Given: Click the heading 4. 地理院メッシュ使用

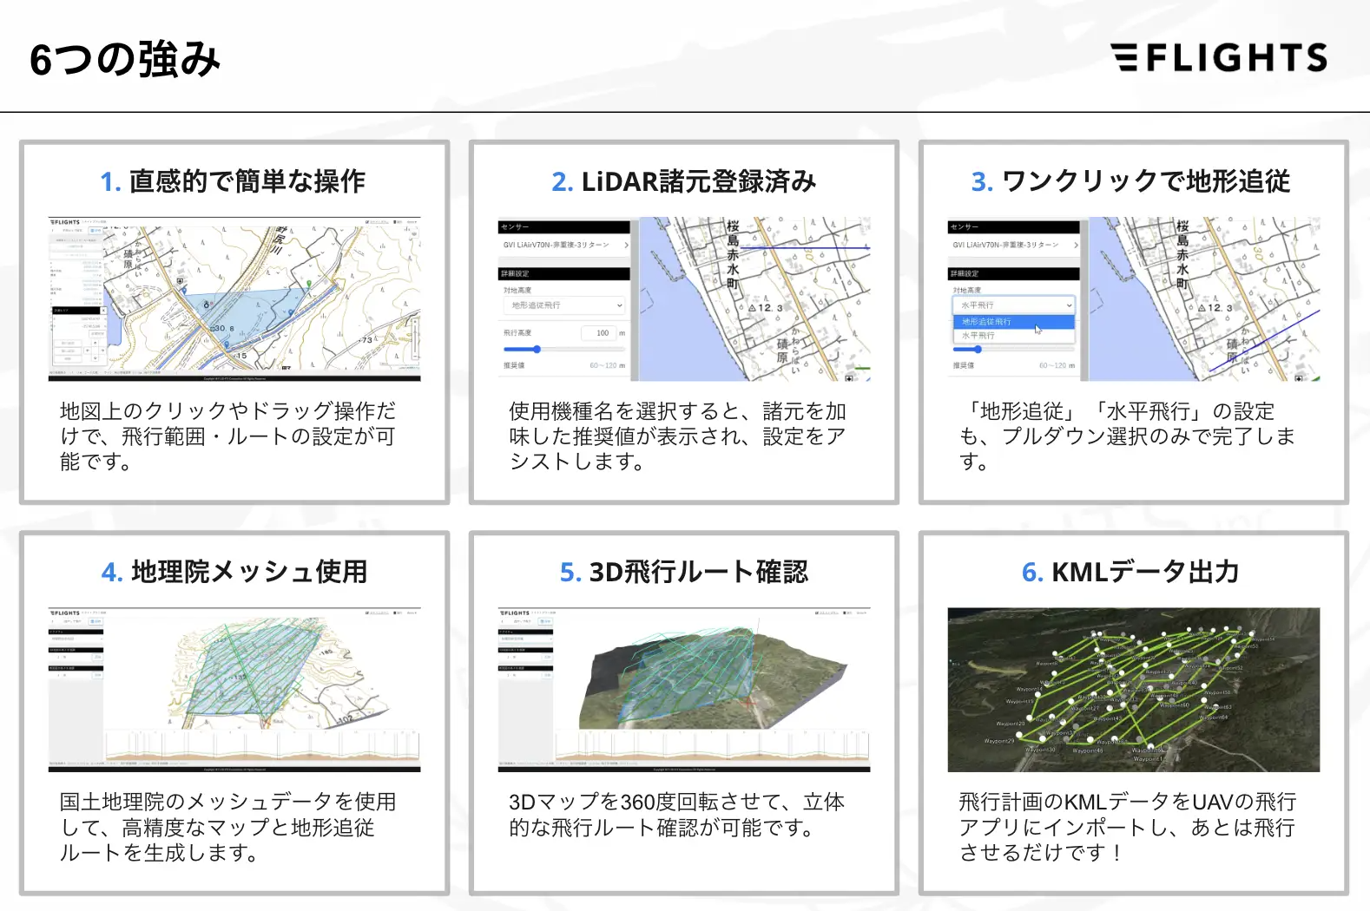Looking at the screenshot, I should coord(234,572).
